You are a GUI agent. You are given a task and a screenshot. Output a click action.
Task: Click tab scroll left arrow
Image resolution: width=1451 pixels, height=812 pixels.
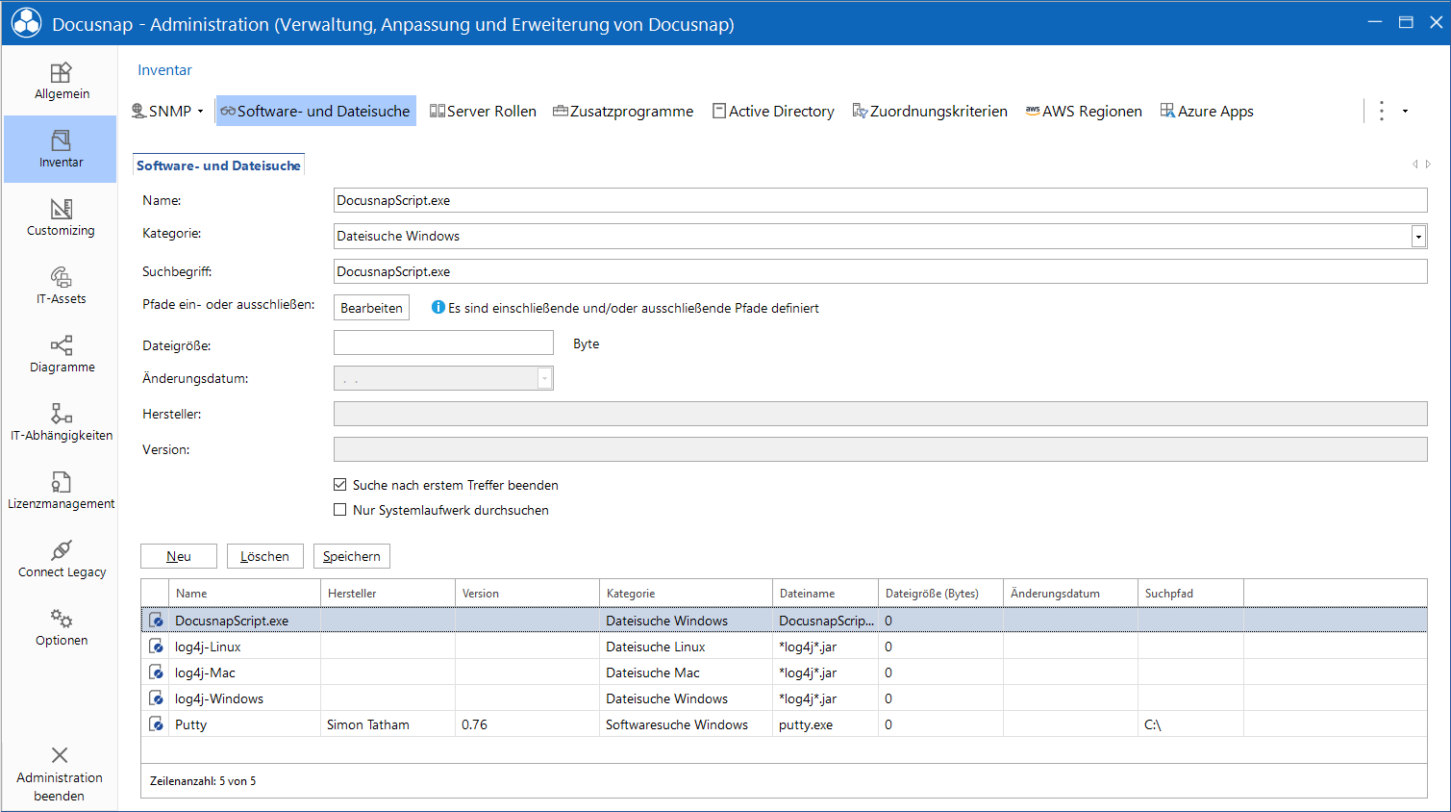[1414, 165]
